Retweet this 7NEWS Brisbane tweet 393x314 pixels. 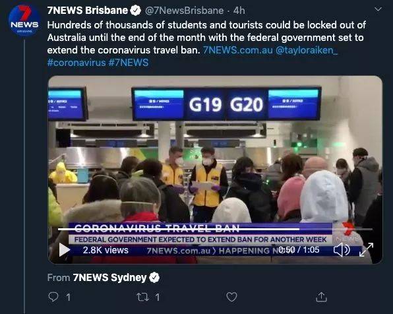click(142, 298)
